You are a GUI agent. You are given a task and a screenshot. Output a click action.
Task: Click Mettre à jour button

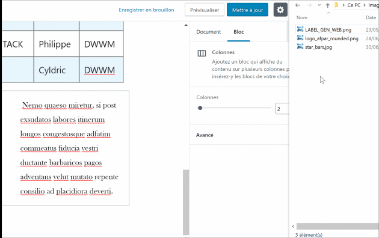point(247,10)
